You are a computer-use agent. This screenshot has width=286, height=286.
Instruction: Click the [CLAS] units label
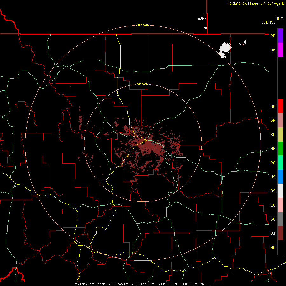[269, 22]
